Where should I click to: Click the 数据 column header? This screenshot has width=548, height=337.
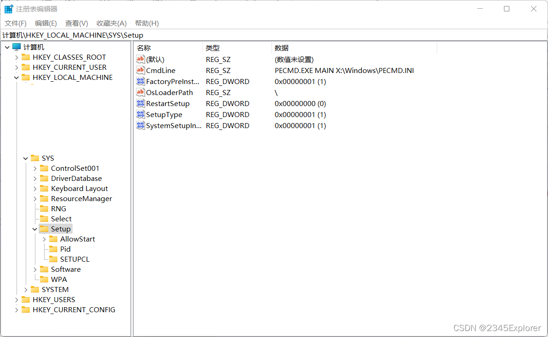pos(282,48)
